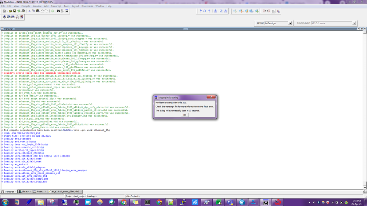
Task: Close the Library tab with its X
Action: [30, 191]
